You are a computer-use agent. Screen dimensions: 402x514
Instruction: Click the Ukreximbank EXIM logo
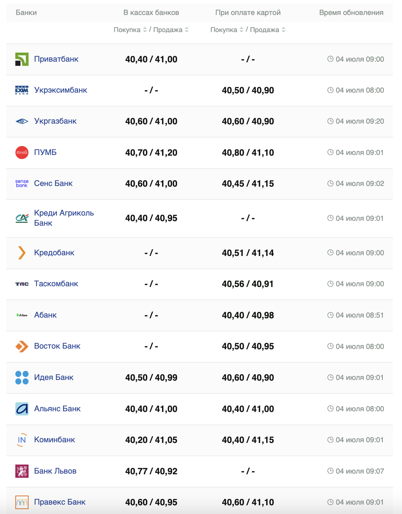(22, 90)
